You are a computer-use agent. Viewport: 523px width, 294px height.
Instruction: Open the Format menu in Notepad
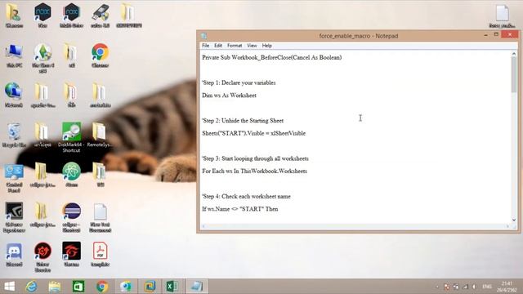(235, 46)
